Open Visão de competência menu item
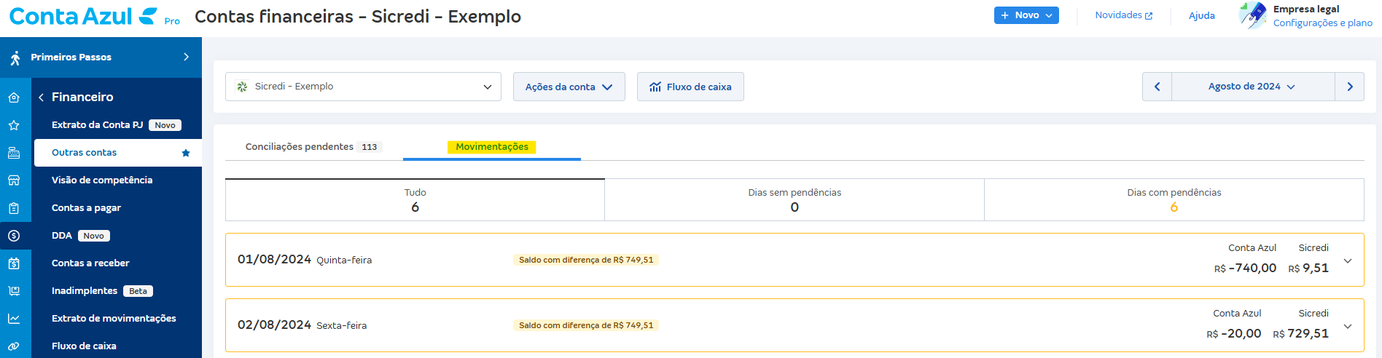This screenshot has width=1382, height=358. 117,180
